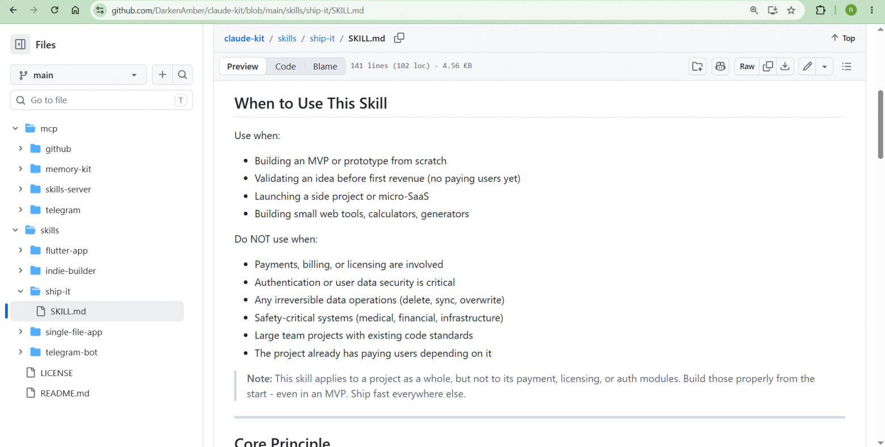This screenshot has width=885, height=447.
Task: Open the browser zoom indicator icon
Action: point(754,10)
